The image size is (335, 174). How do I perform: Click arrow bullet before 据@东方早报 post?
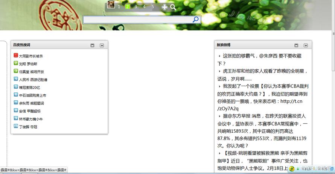(x=219, y=116)
